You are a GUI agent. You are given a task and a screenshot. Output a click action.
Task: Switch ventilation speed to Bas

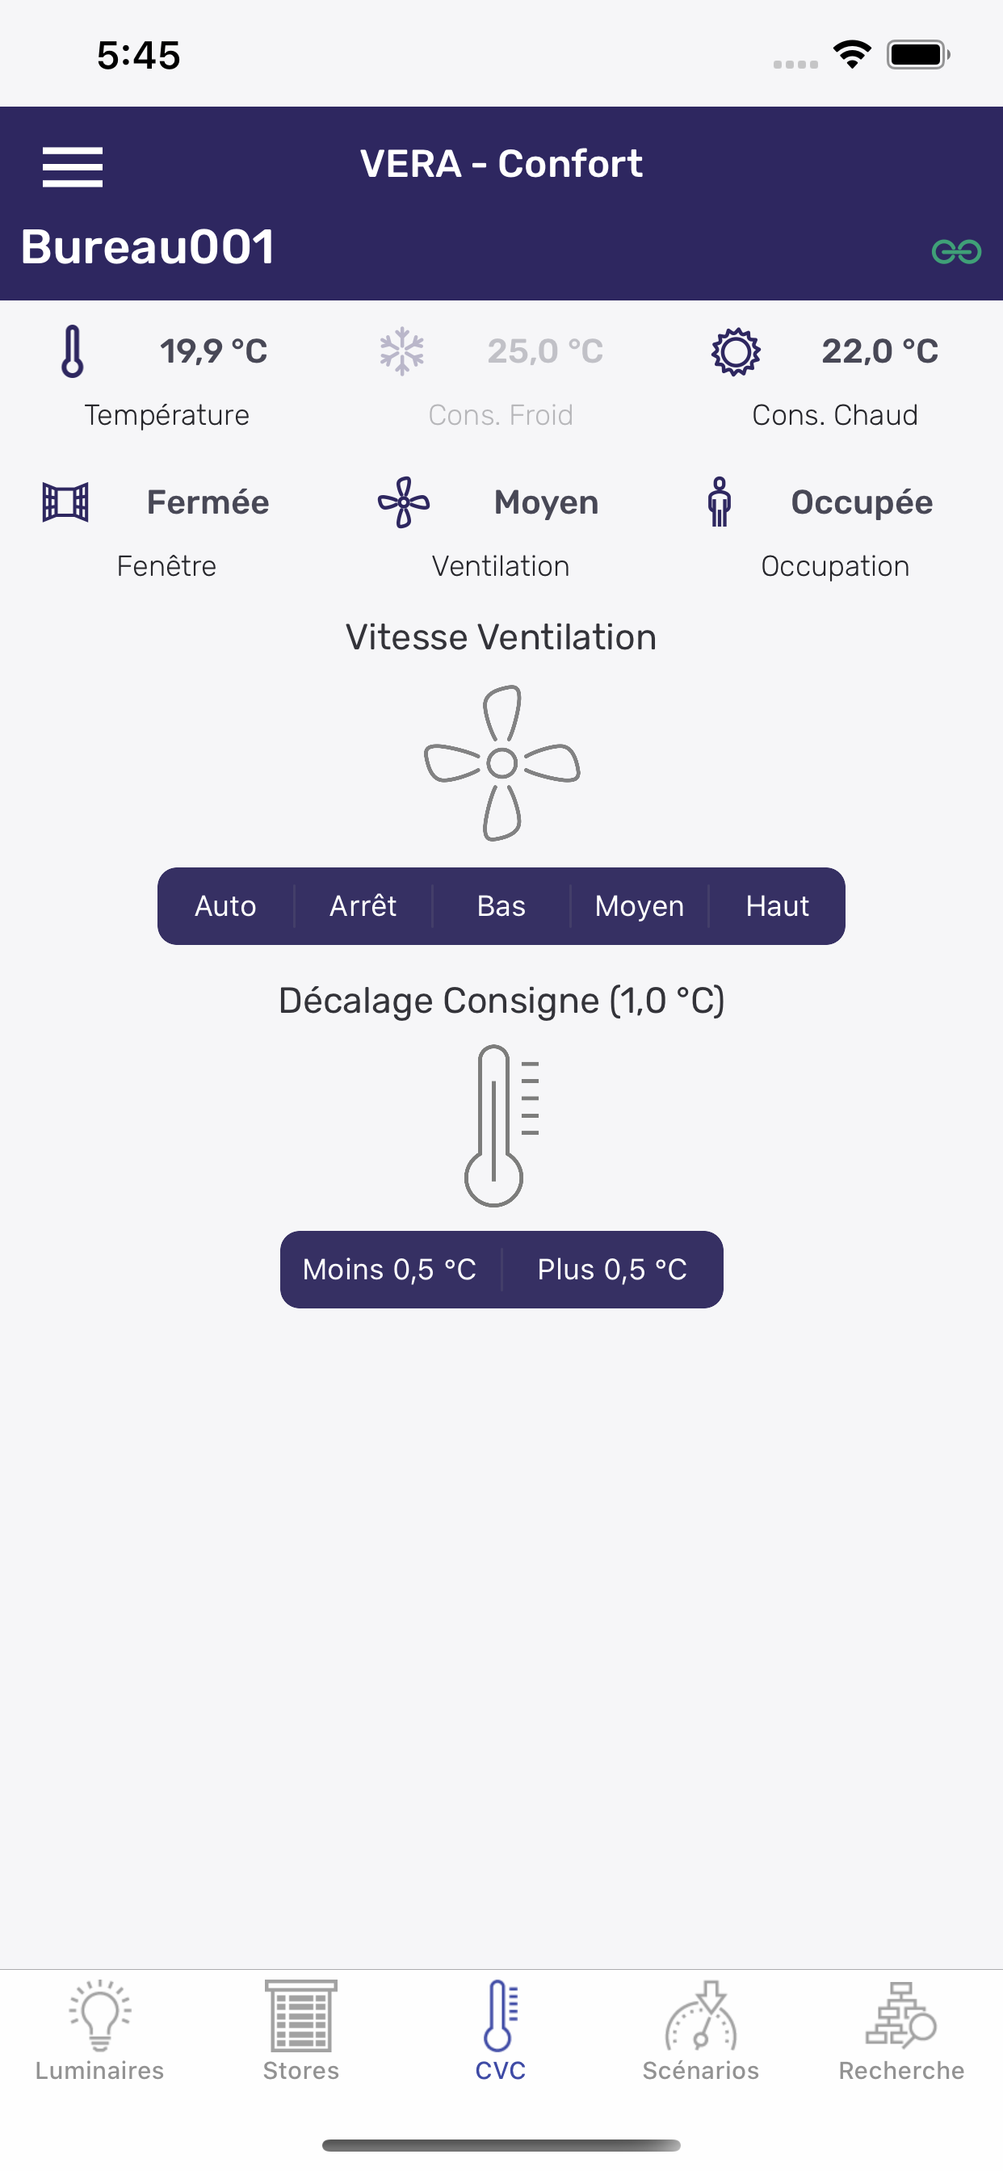[501, 906]
